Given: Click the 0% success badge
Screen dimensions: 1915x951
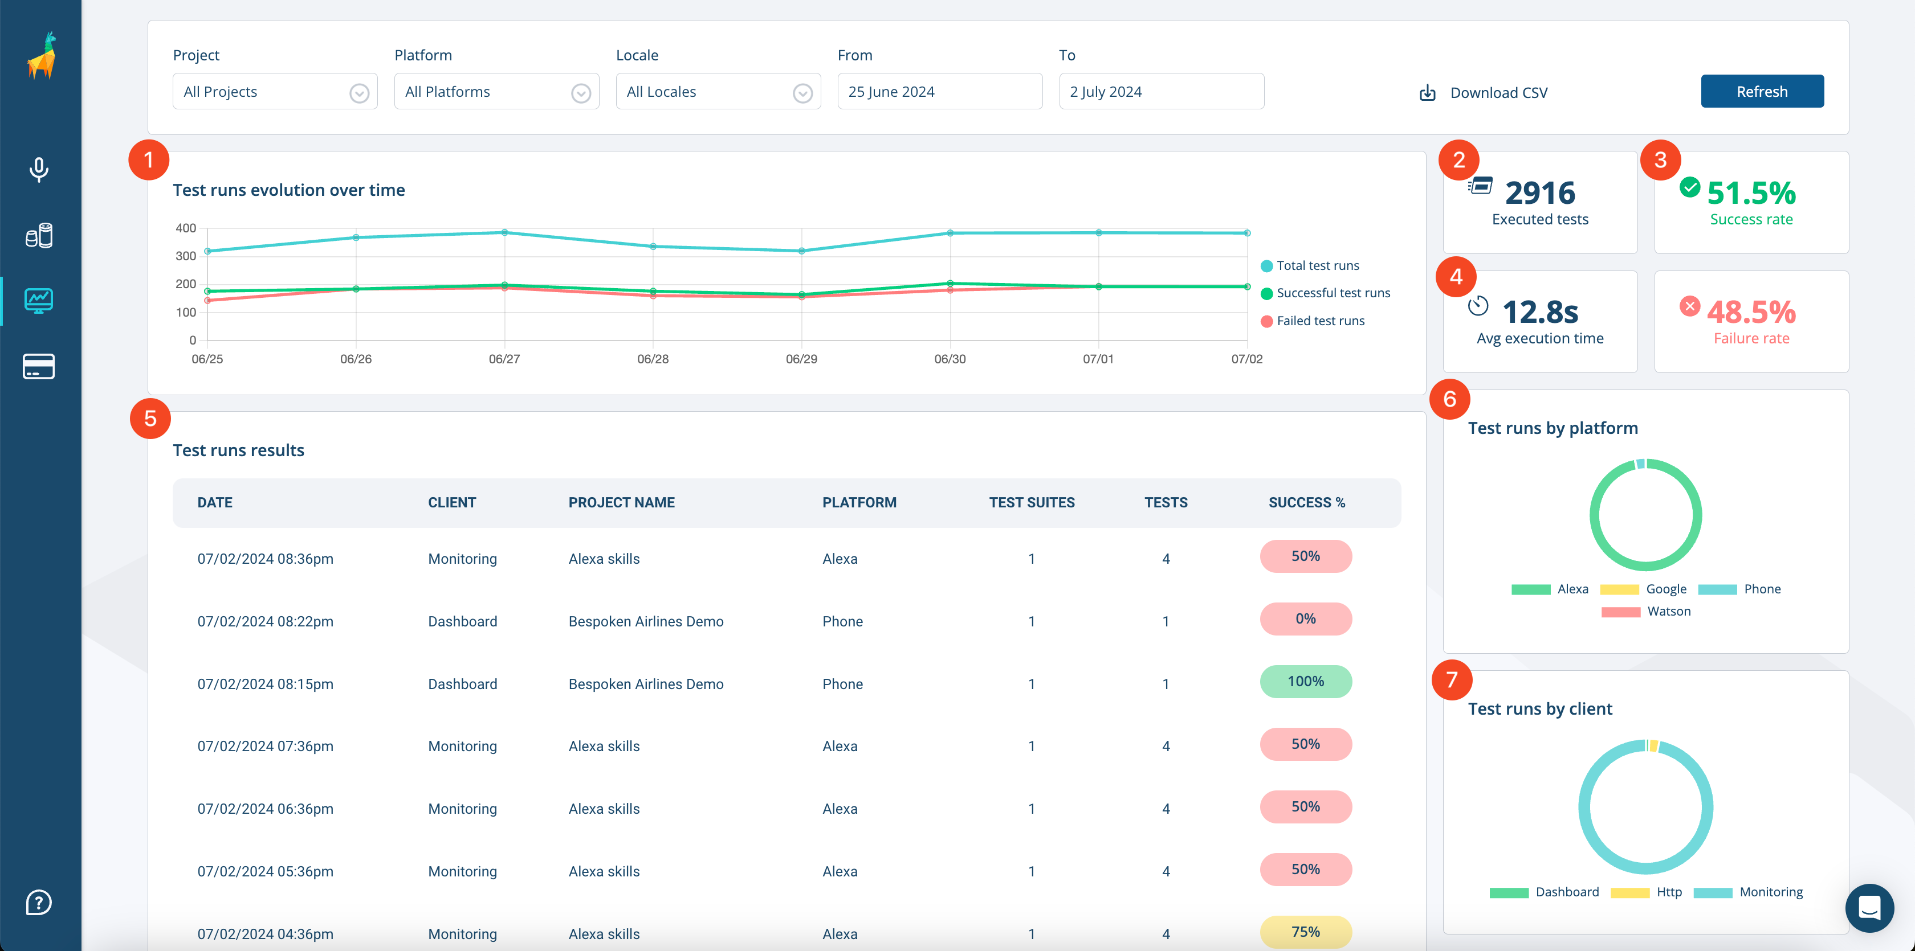Looking at the screenshot, I should pos(1306,619).
